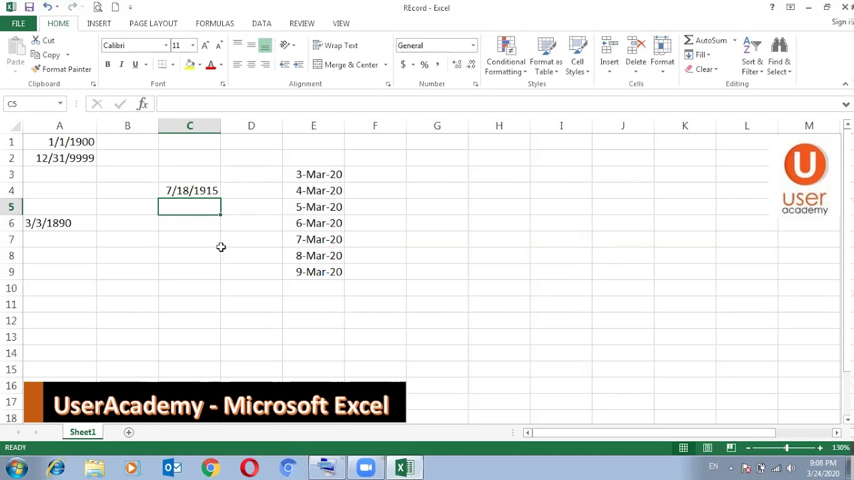Switch to the DATA tab
The width and height of the screenshot is (854, 480).
click(262, 23)
